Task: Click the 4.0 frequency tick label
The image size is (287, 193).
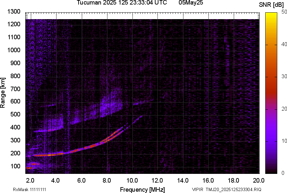Action: 56,181
